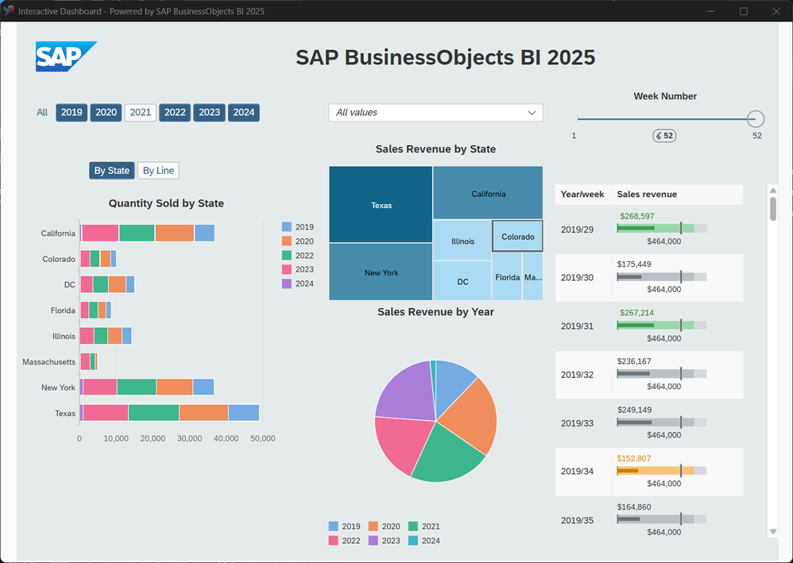
Task: Click the 2022 swatch in the pie chart legend
Action: tap(333, 540)
